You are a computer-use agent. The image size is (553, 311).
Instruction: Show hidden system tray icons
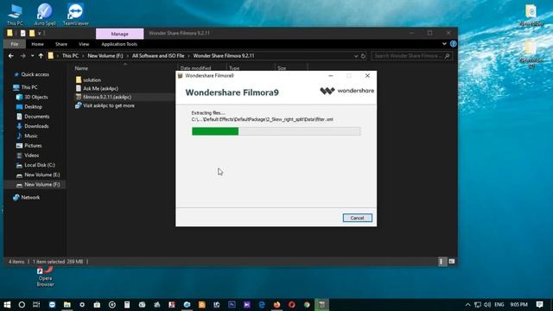[467, 305]
